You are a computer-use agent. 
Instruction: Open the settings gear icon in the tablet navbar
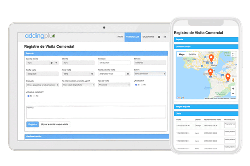point(159,37)
